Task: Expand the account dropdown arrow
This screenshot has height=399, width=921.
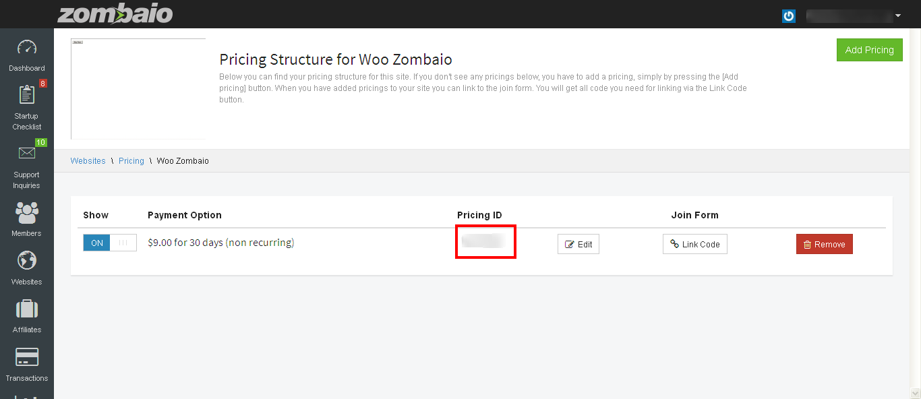Action: click(x=898, y=16)
